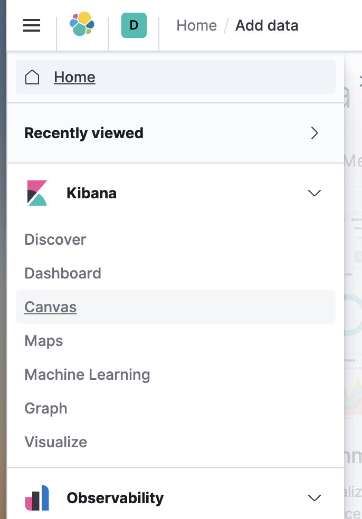Expand the Recently viewed section

(x=315, y=133)
